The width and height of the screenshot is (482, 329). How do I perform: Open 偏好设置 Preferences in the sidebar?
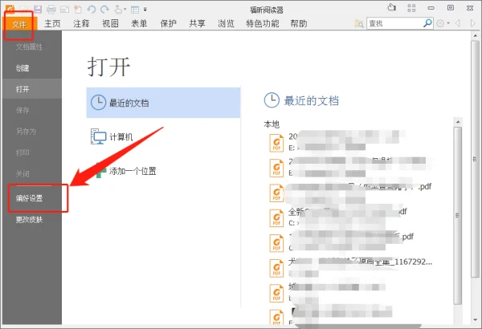(32, 198)
